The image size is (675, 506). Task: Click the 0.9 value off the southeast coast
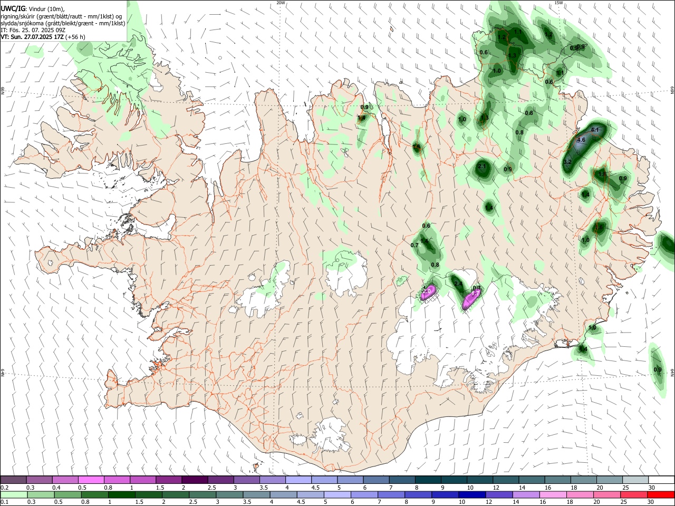(658, 369)
